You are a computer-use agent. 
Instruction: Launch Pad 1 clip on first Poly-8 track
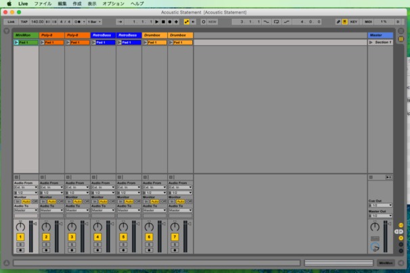(x=42, y=43)
